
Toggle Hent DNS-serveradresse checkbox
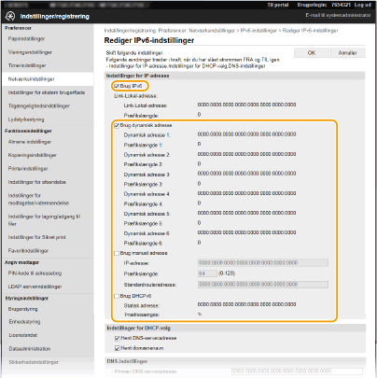pyautogui.click(x=118, y=338)
